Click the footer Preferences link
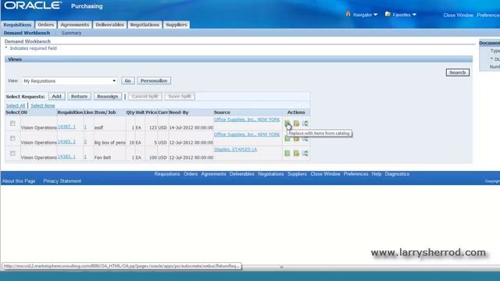 (356, 174)
